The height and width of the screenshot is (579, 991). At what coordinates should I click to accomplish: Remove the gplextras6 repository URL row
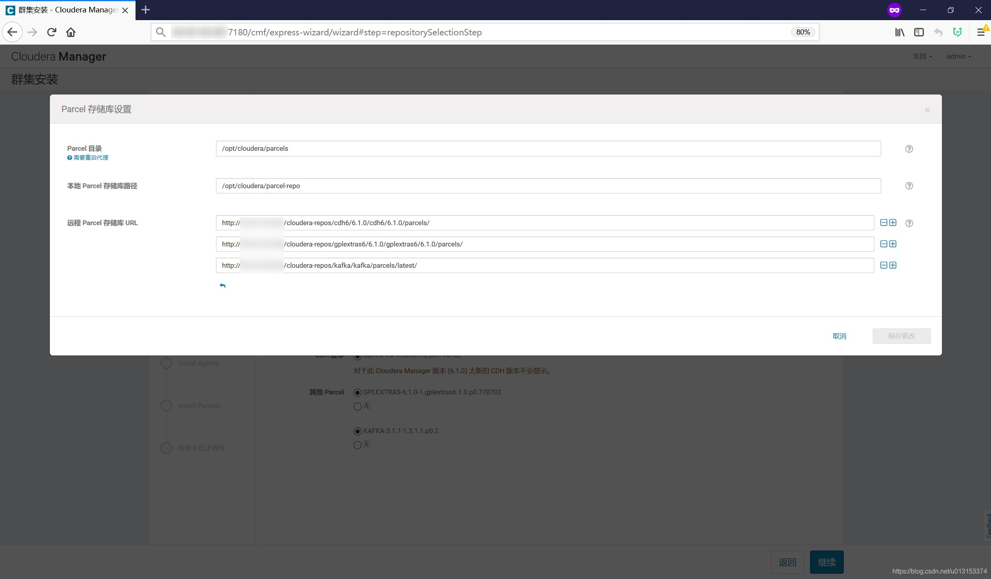(883, 244)
